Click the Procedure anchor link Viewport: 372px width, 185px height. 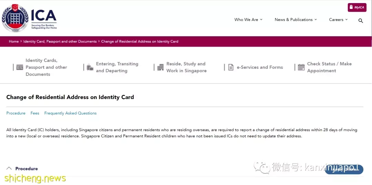pyautogui.click(x=16, y=113)
